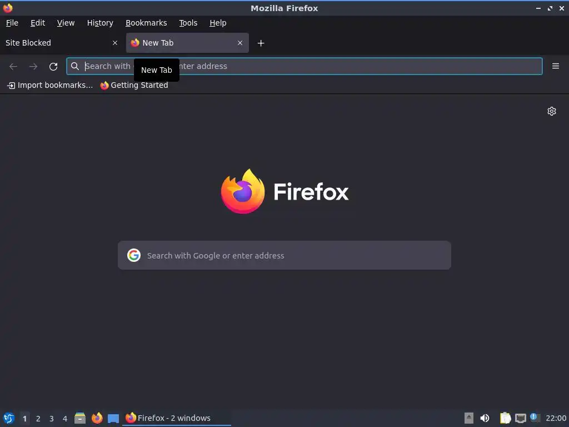Open the network status tray icon

[521, 418]
